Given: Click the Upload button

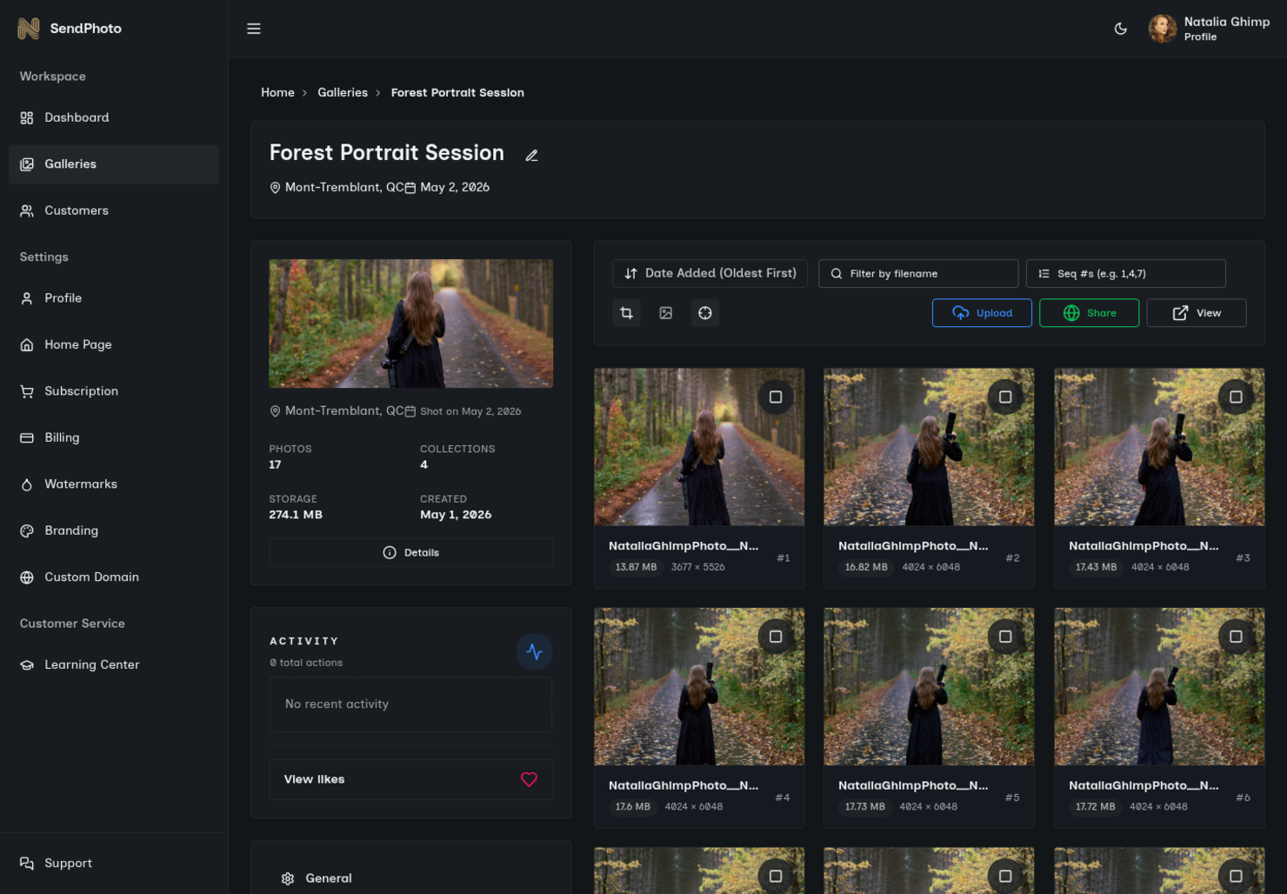Looking at the screenshot, I should (x=982, y=313).
